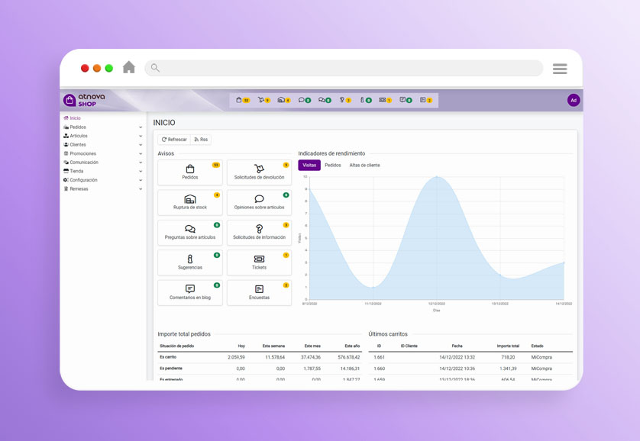Click the Tickets icon in Avisos
The image size is (640, 441).
tap(259, 259)
